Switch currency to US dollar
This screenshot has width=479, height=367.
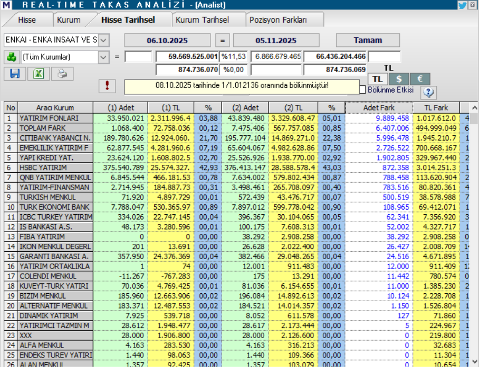click(398, 78)
